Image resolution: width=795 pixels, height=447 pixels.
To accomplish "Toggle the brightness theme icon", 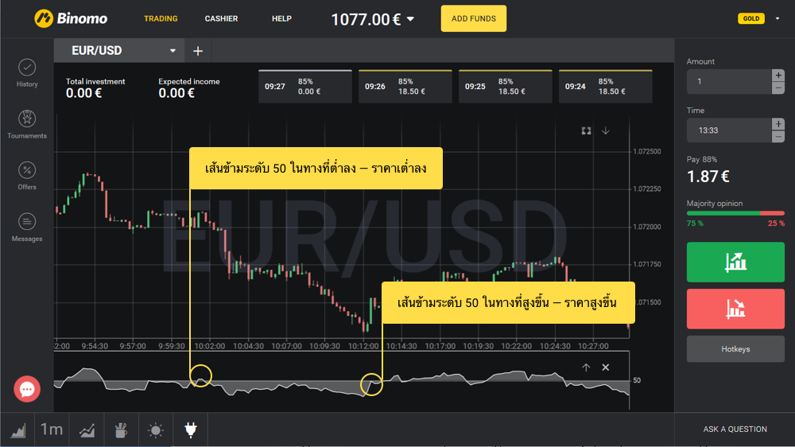I will [x=156, y=430].
